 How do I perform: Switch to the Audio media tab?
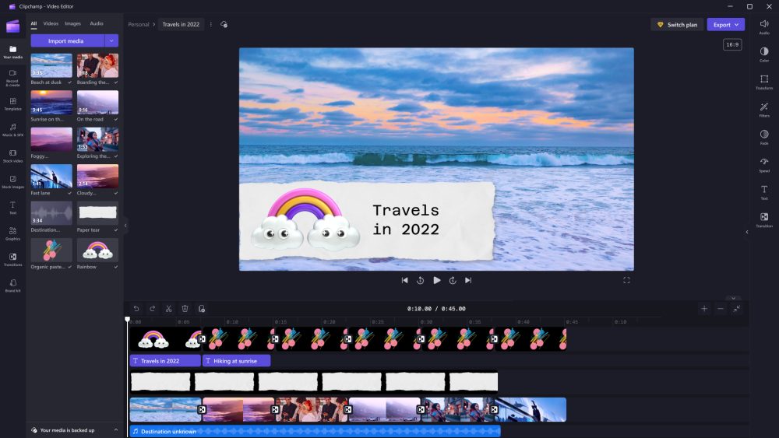tap(96, 23)
